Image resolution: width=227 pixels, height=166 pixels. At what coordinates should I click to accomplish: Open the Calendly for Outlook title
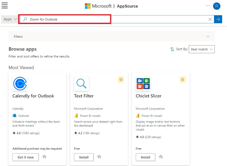[x=33, y=96]
